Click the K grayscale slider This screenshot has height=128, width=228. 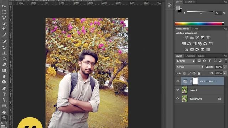[x=200, y=12]
